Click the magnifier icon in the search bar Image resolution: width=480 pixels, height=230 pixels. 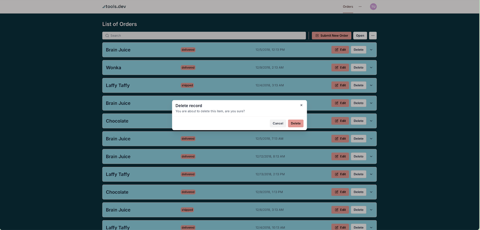107,36
